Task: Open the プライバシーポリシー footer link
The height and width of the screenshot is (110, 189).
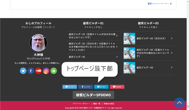Action: [x=81, y=103]
